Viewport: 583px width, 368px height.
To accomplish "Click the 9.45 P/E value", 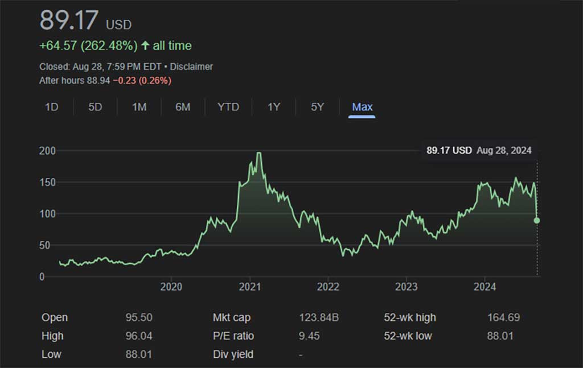I will (x=309, y=336).
